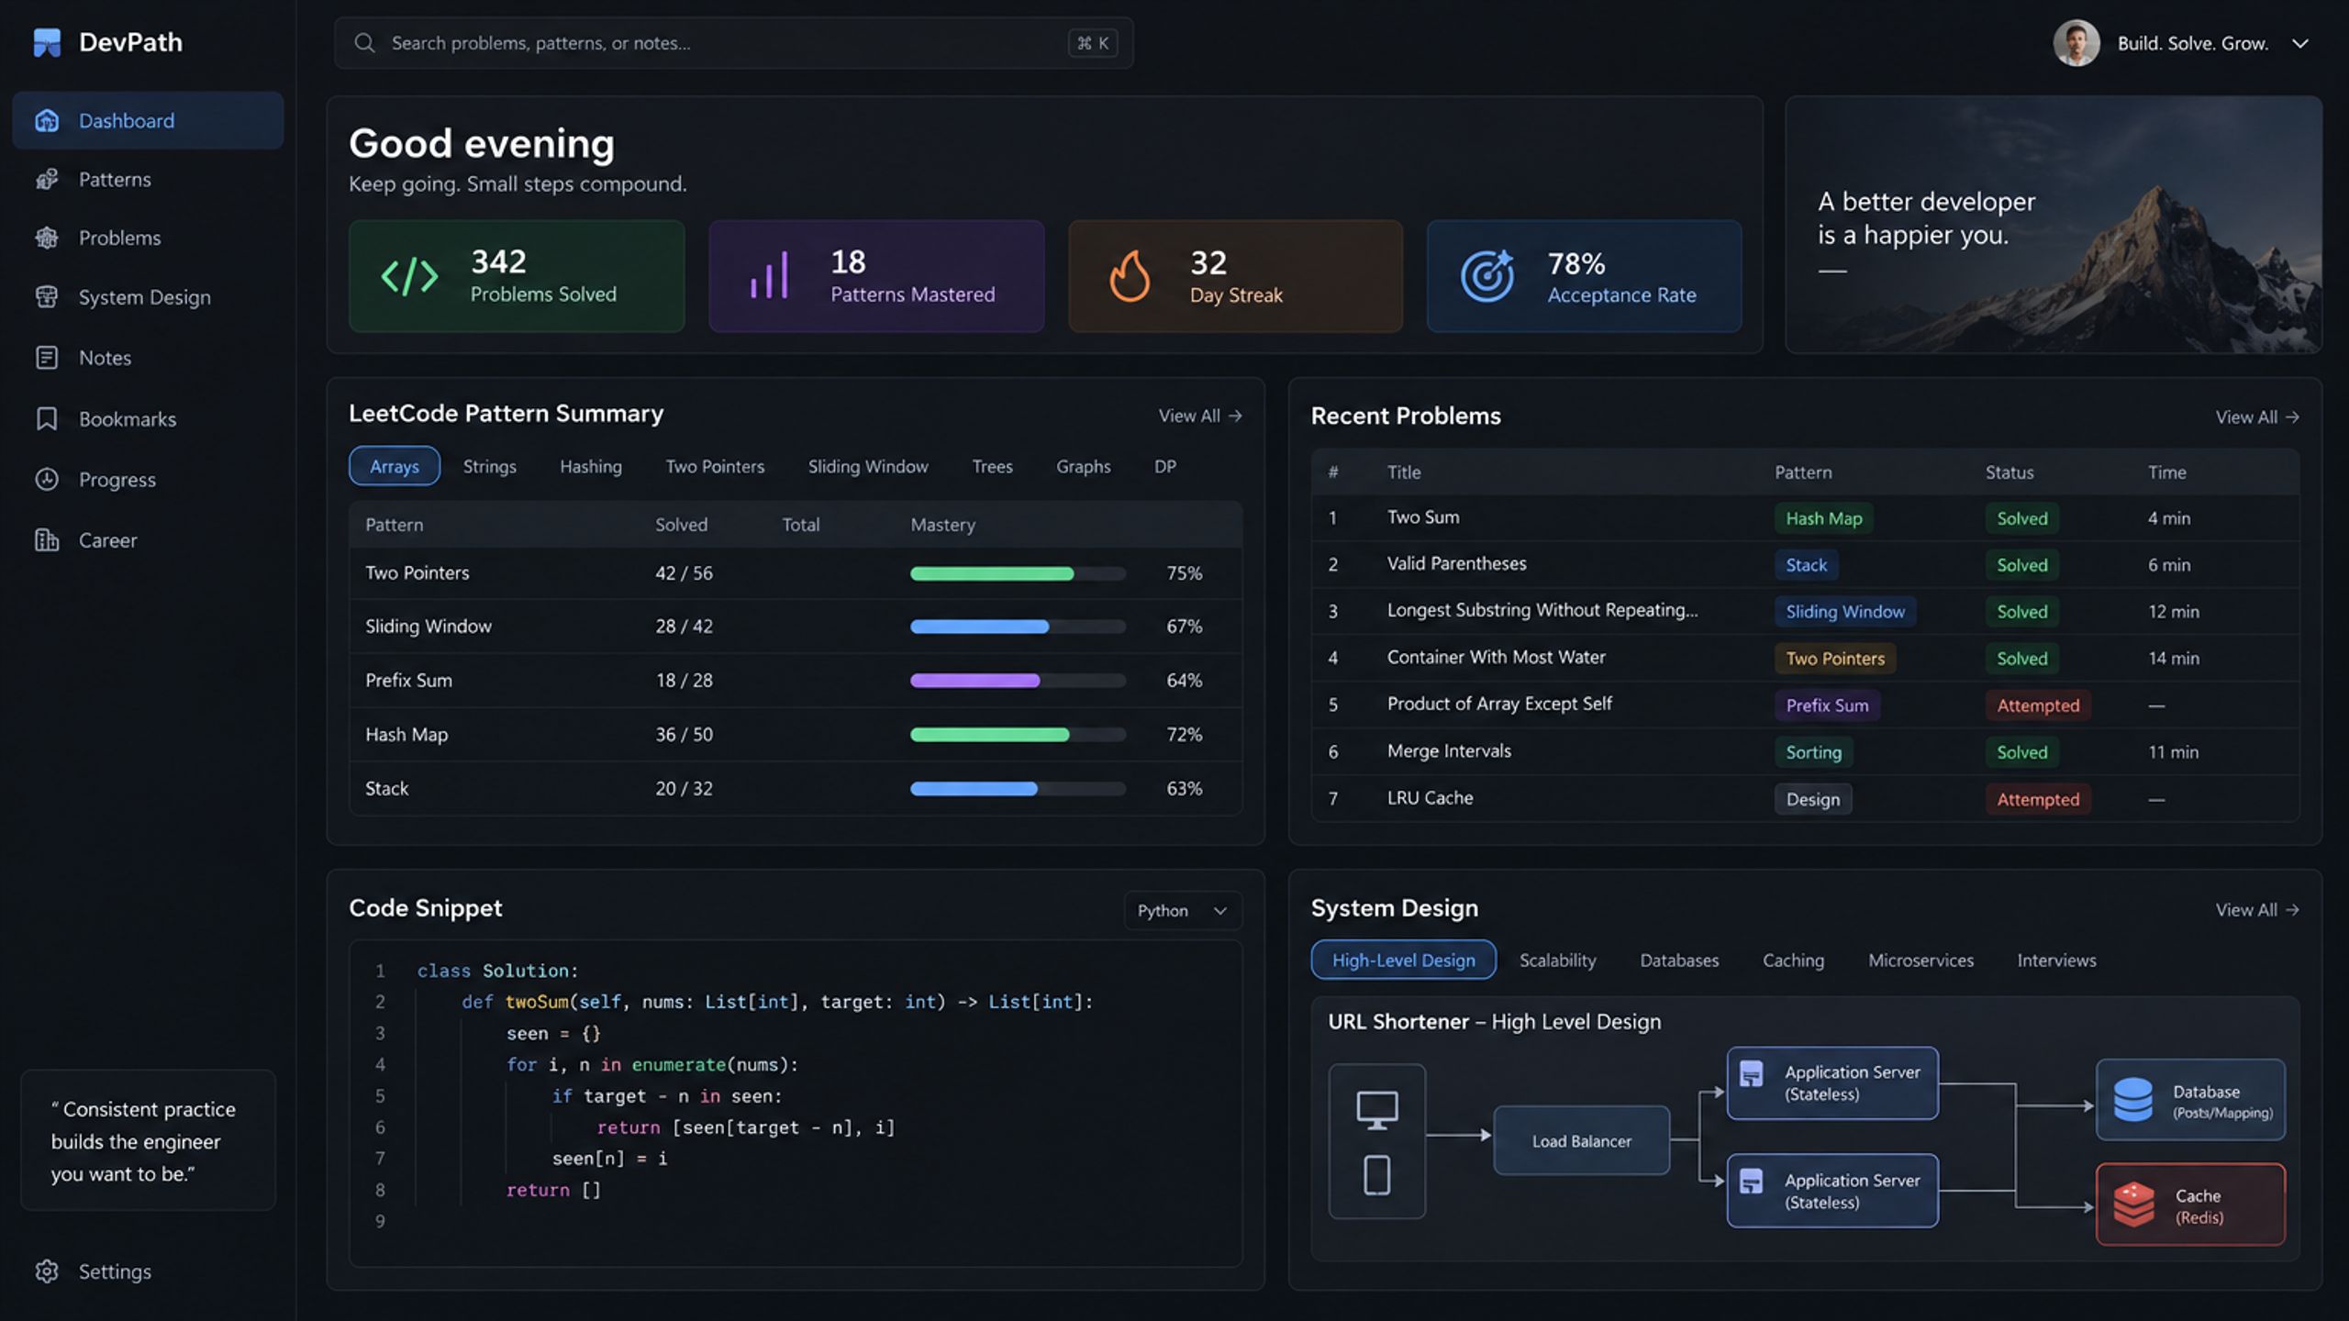This screenshot has height=1321, width=2349.
Task: Click the Hash Map tag for Two Sum
Action: point(1823,518)
